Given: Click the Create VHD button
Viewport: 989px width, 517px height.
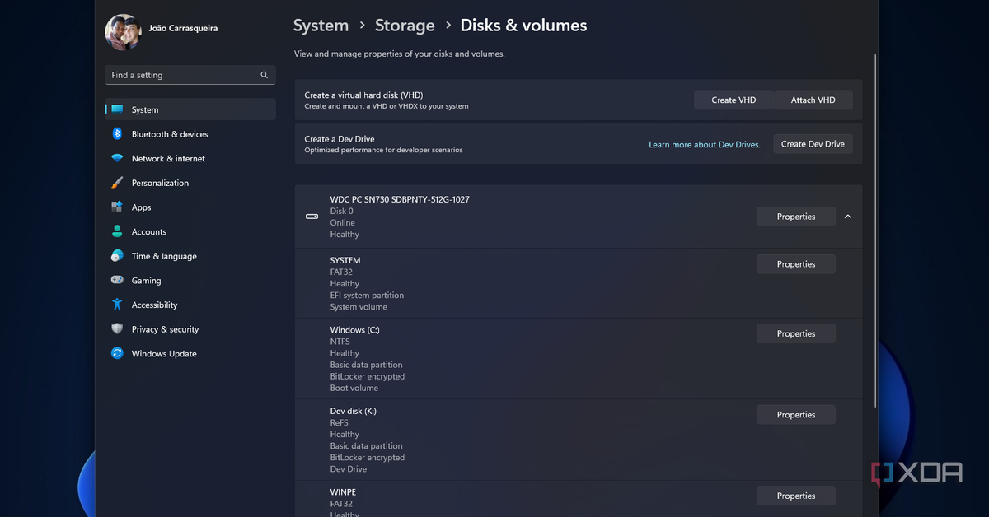Looking at the screenshot, I should (734, 100).
